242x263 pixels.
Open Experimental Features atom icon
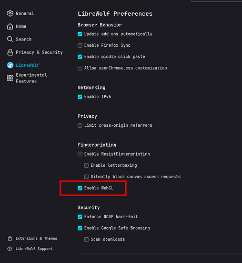(x=10, y=78)
